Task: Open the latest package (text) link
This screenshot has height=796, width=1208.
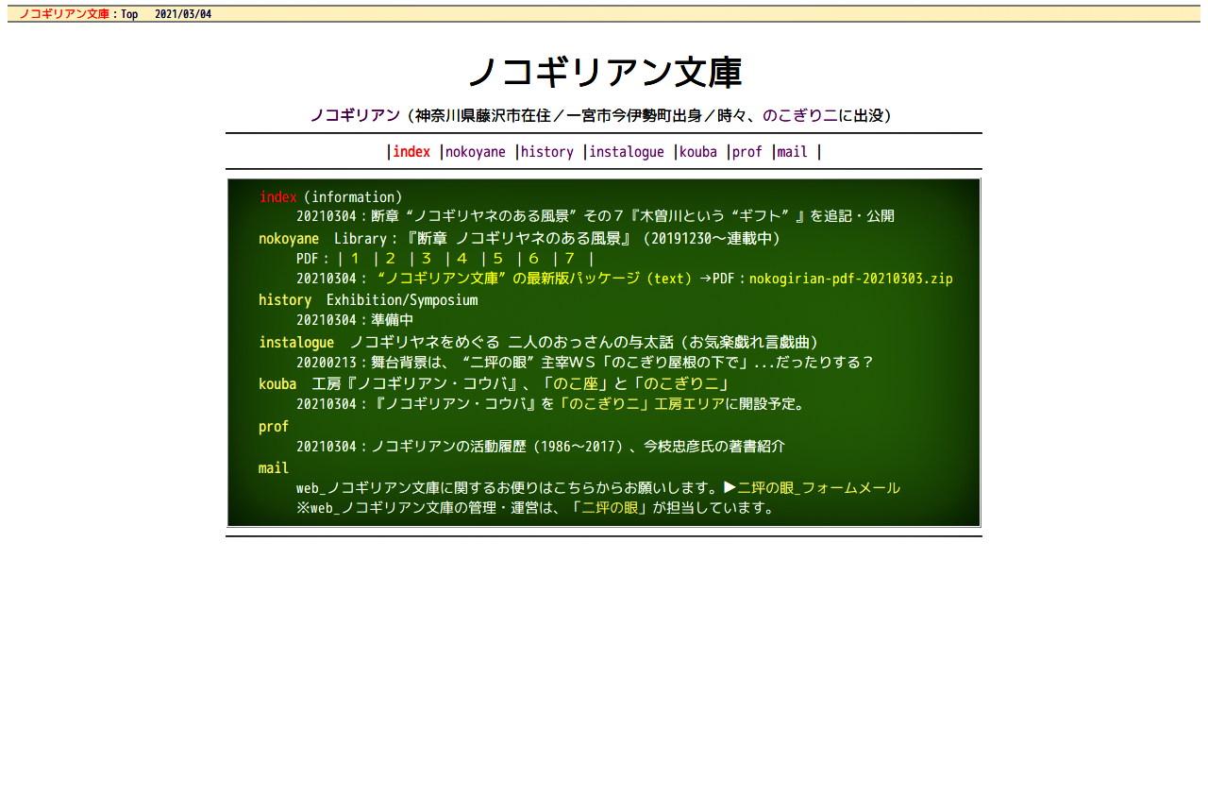Action: [x=533, y=279]
